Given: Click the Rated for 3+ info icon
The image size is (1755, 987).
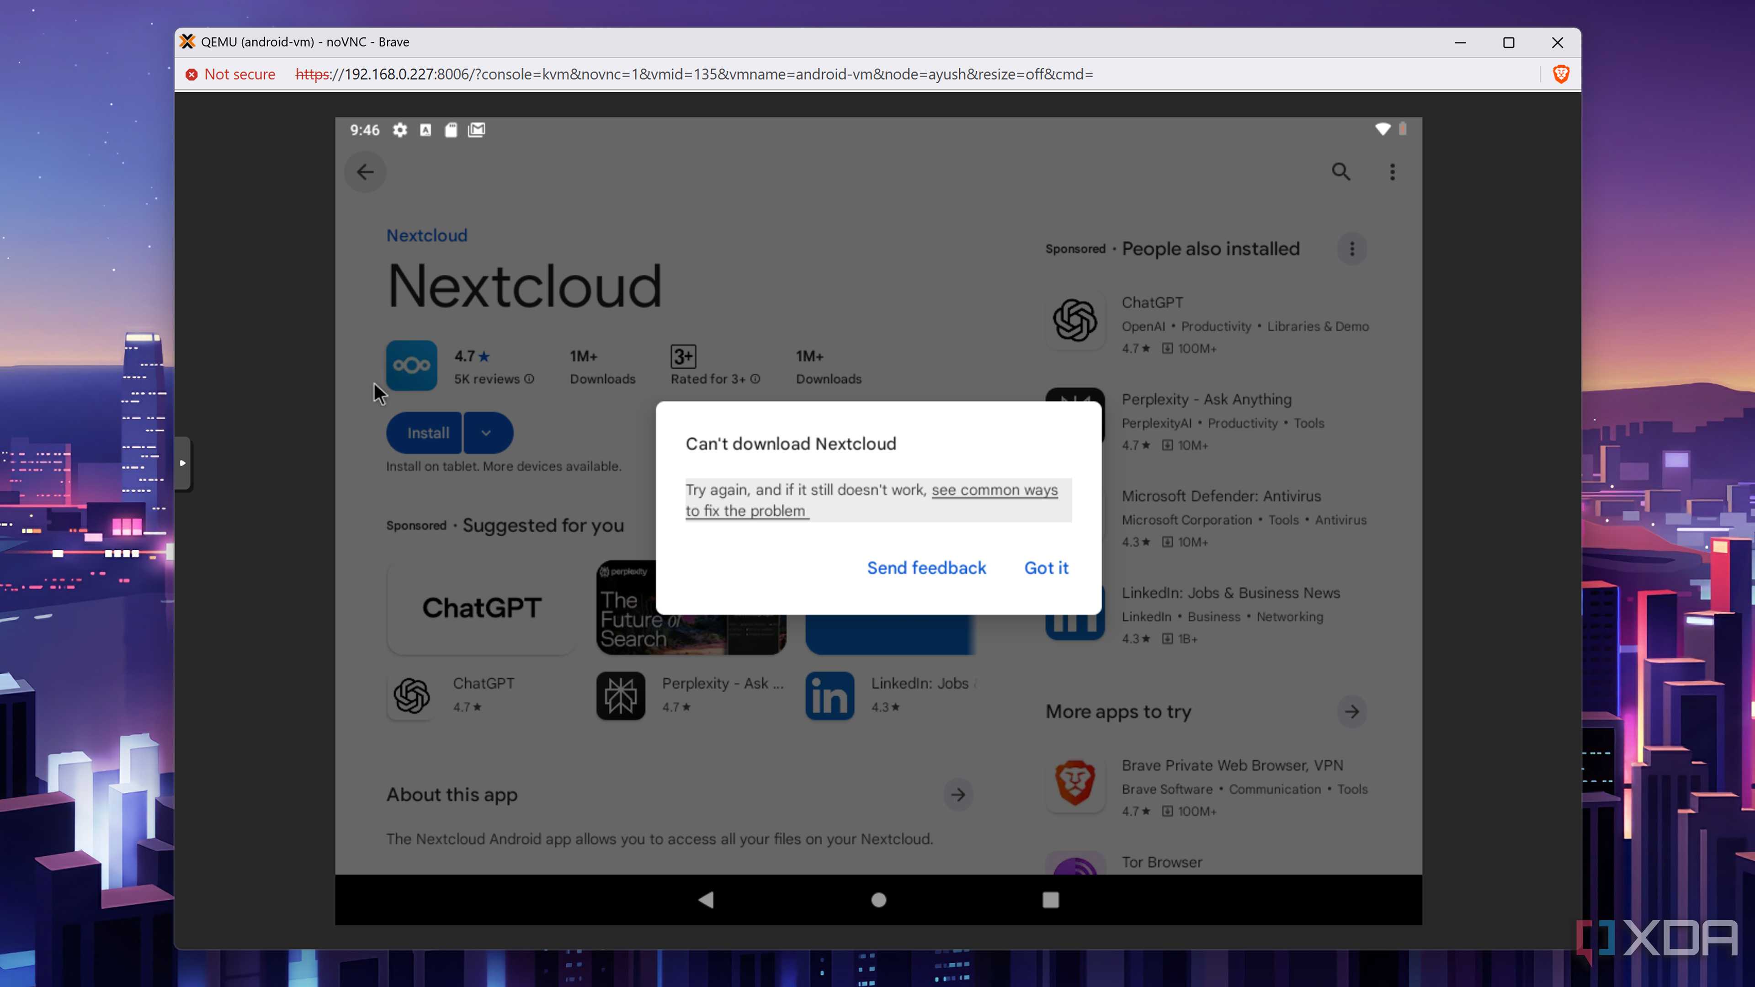Looking at the screenshot, I should click(x=755, y=379).
